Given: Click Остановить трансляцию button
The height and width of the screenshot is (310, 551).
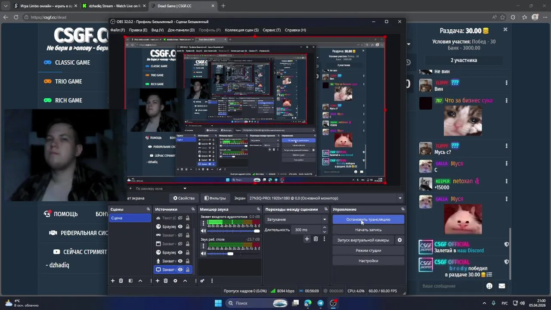Looking at the screenshot, I should (368, 220).
